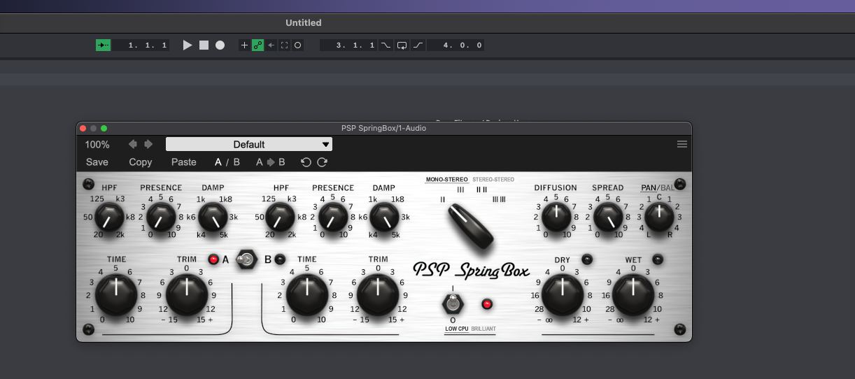This screenshot has width=855, height=379.
Task: Click channel A TRIM knob
Action: (187, 294)
